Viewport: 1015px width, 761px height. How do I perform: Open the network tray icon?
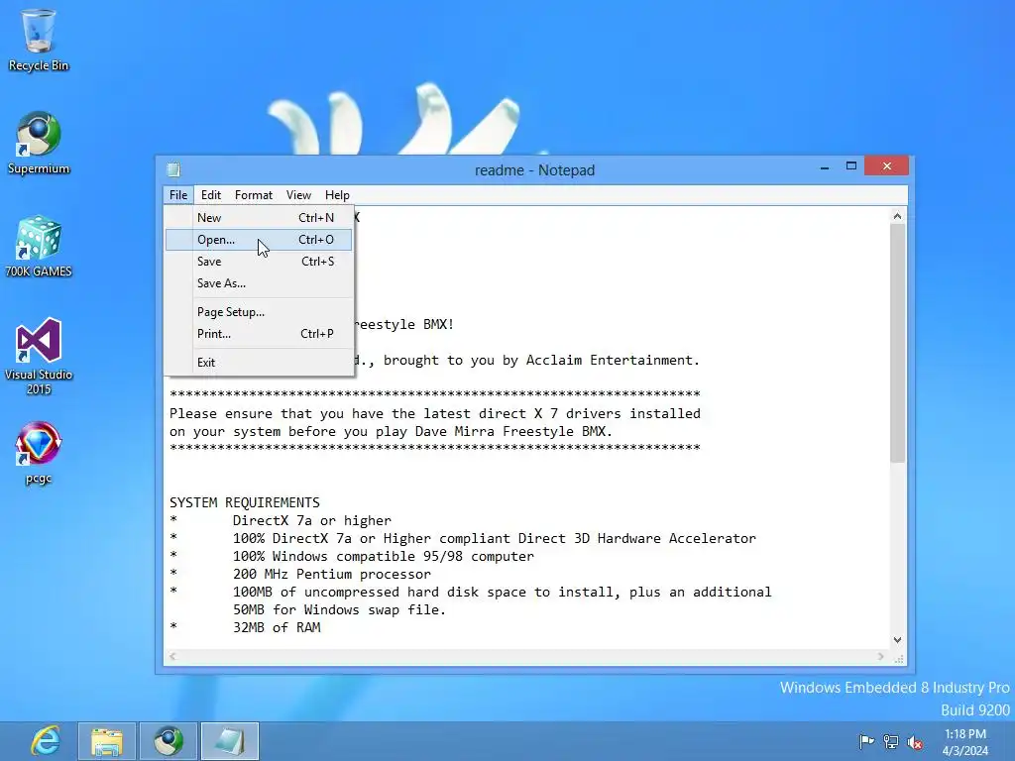click(x=891, y=741)
